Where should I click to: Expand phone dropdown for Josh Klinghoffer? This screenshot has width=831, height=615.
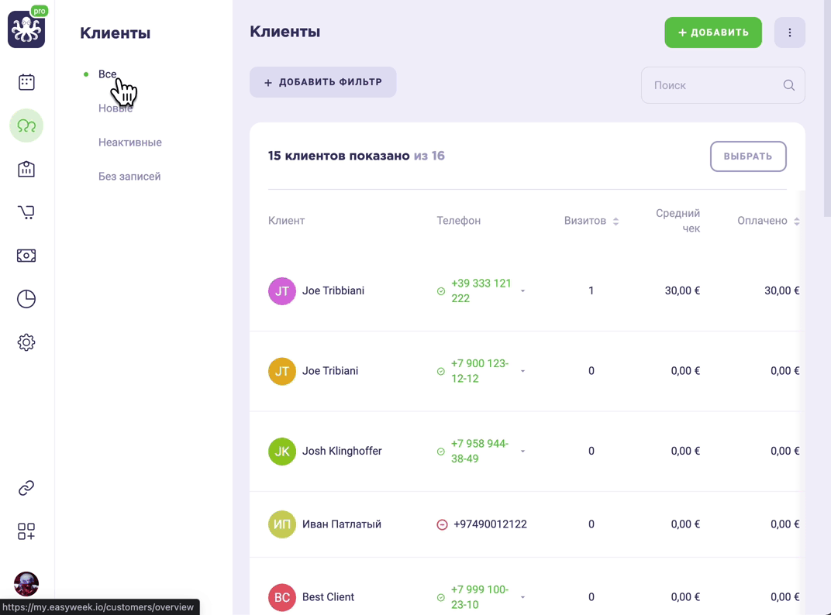coord(522,452)
